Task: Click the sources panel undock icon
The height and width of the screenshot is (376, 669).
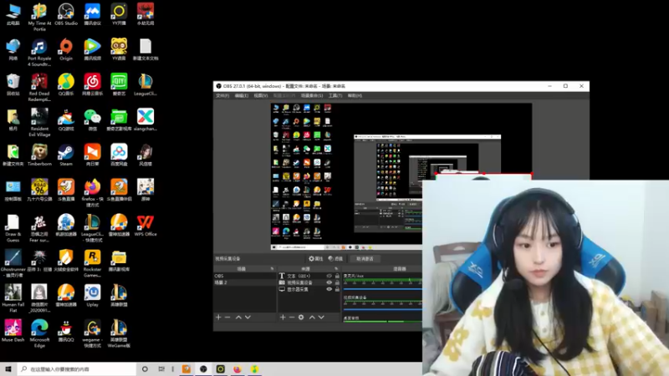Action: [x=336, y=269]
